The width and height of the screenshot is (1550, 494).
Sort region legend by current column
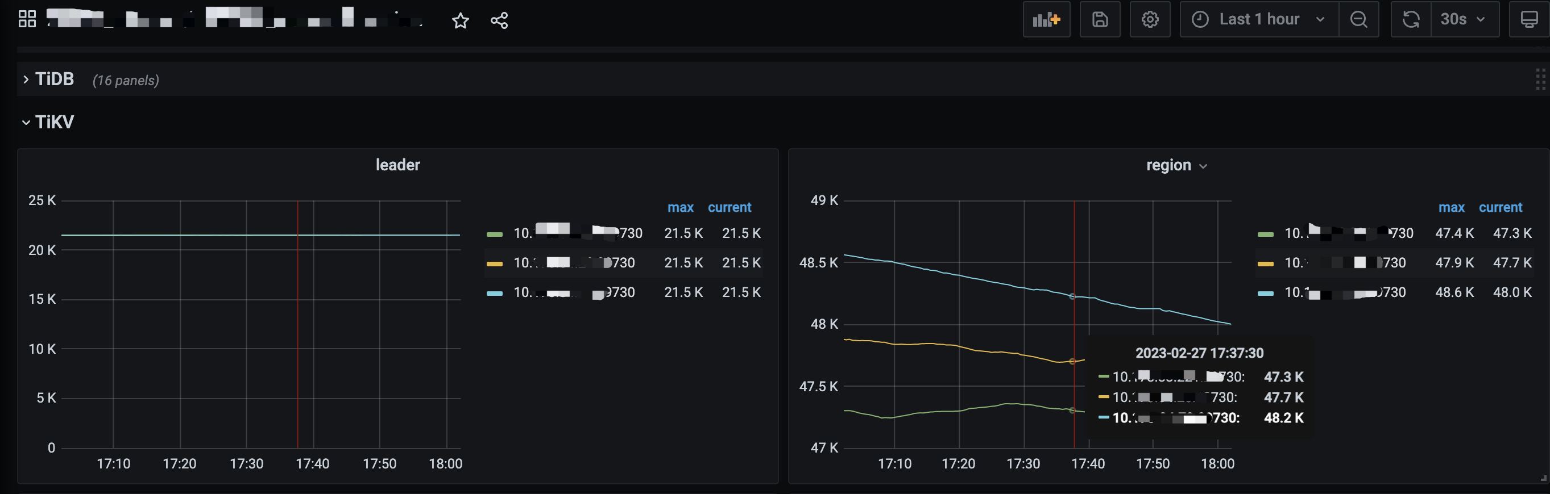click(1500, 207)
